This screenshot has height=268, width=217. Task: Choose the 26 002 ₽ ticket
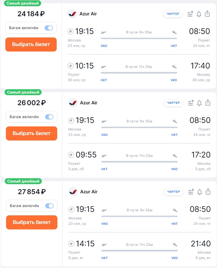tap(31, 133)
